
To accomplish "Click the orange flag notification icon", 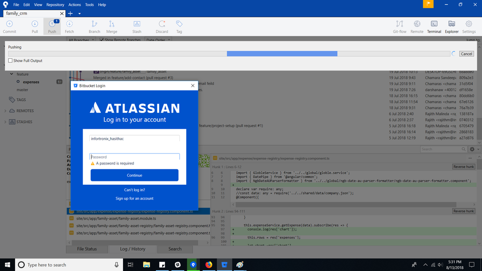I will point(428,4).
